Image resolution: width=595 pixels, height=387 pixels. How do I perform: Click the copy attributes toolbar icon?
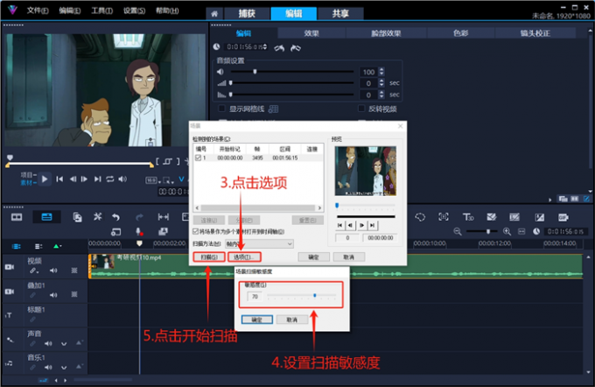pyautogui.click(x=77, y=217)
